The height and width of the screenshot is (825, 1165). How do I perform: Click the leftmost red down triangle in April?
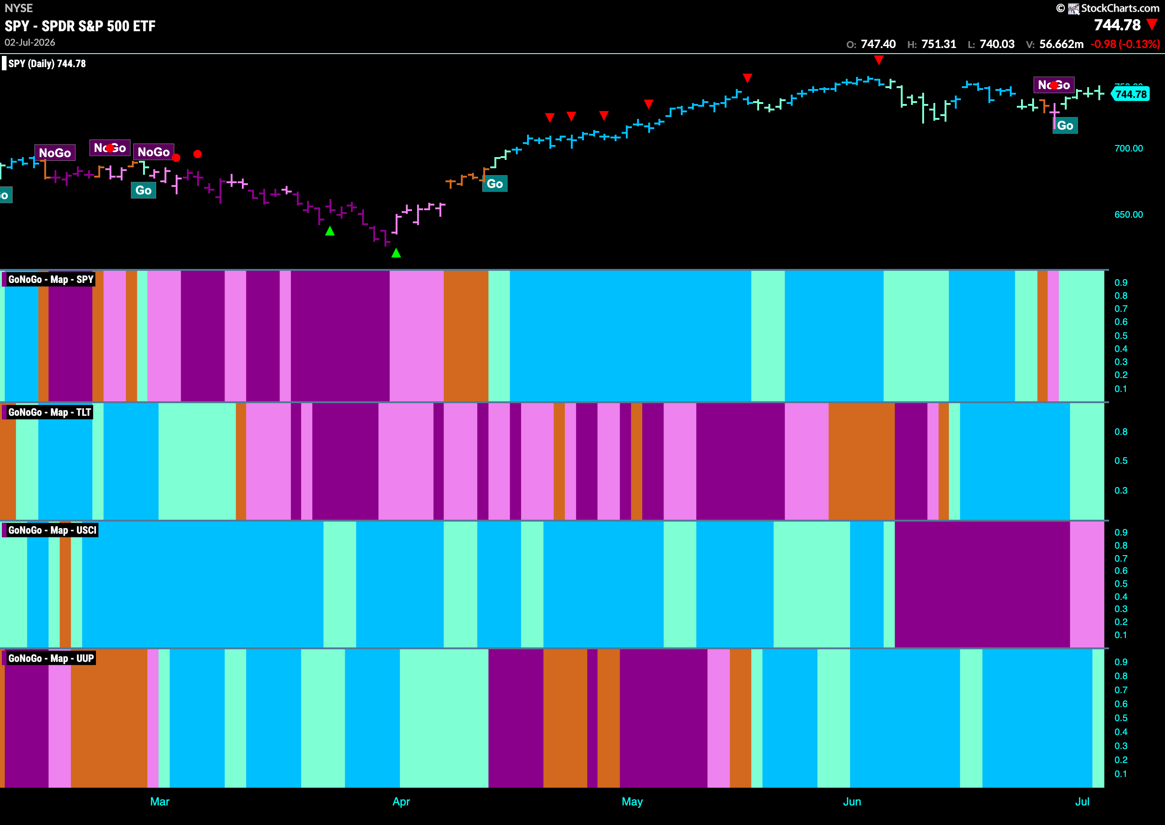549,118
